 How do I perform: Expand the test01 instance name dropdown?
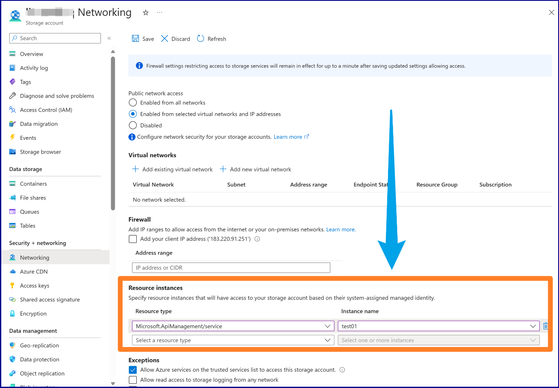point(439,326)
